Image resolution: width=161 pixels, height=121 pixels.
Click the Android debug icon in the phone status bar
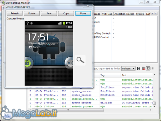coord(32,23)
